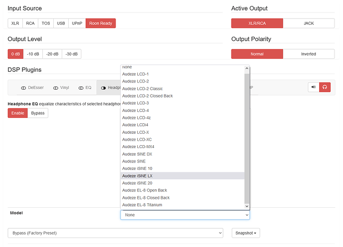Choose Audeze LCD-3 from model list

coord(182,103)
